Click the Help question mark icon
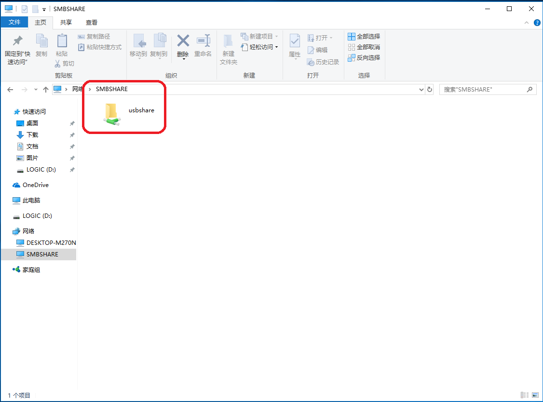The width and height of the screenshot is (543, 402). click(537, 23)
